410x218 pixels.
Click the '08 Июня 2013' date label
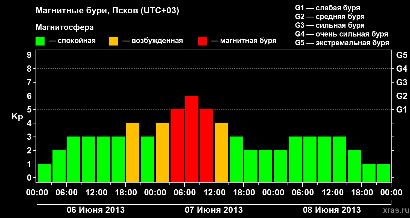332,210
